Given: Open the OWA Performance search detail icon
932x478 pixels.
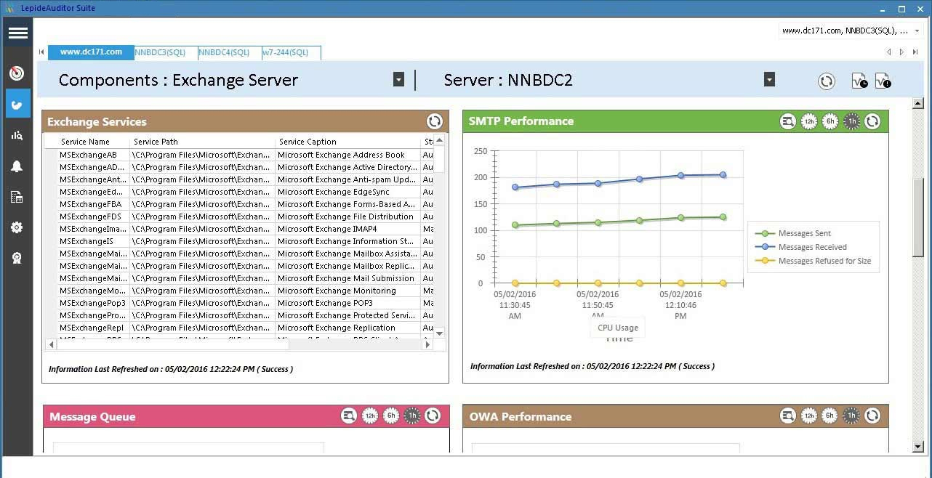Looking at the screenshot, I should point(788,416).
